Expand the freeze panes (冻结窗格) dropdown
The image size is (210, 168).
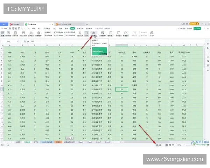pyautogui.click(x=103, y=36)
